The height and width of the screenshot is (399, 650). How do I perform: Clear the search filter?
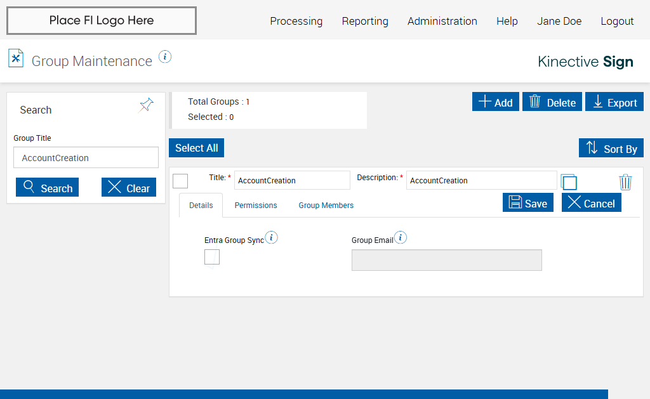click(129, 188)
